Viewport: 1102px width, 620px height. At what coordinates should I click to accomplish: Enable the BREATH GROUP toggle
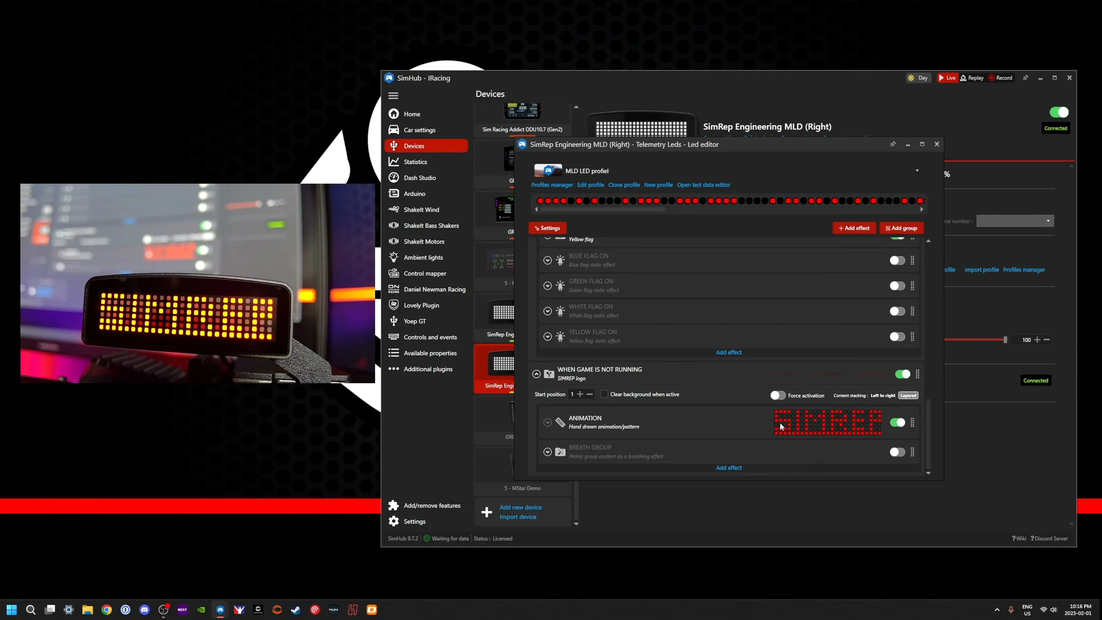coord(897,452)
